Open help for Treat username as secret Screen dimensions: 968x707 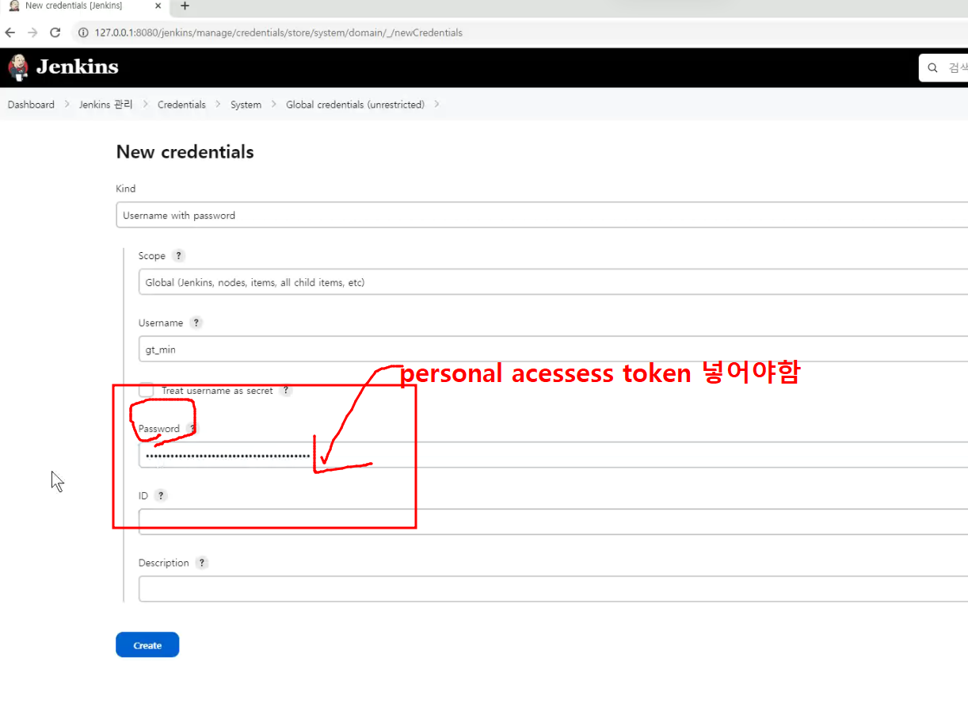[x=286, y=391]
